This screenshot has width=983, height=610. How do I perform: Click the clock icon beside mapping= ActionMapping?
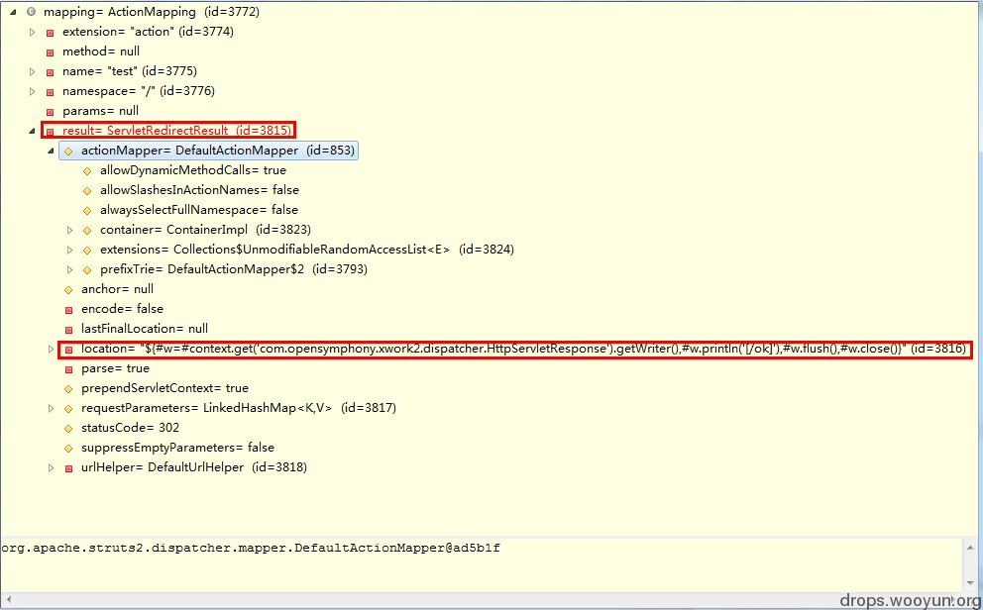coord(31,12)
